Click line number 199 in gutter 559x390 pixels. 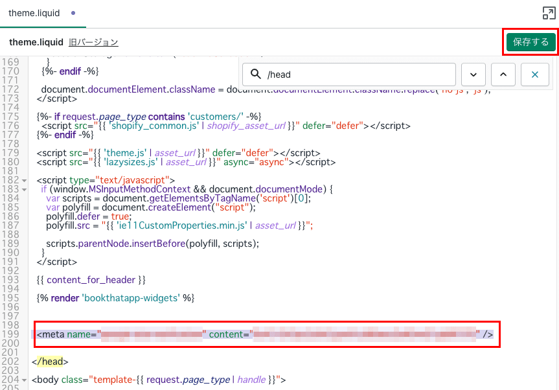tap(10, 334)
